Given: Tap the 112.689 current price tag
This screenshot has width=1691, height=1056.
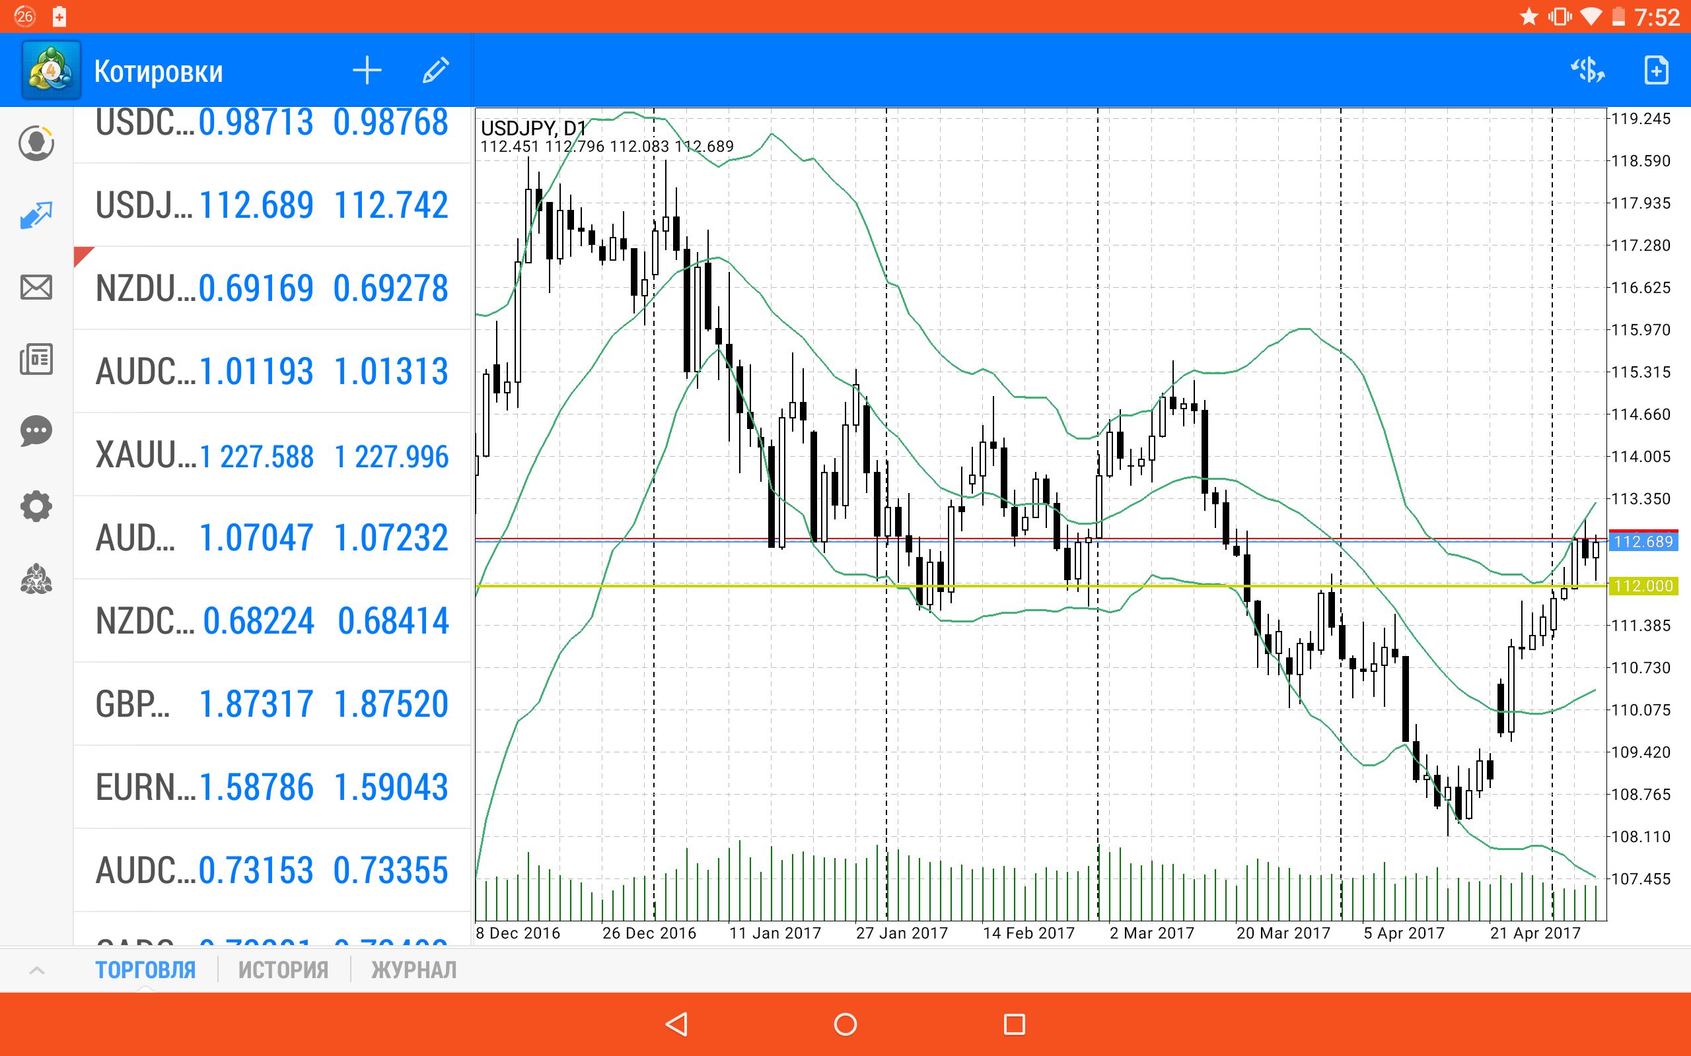Looking at the screenshot, I should 1643,541.
